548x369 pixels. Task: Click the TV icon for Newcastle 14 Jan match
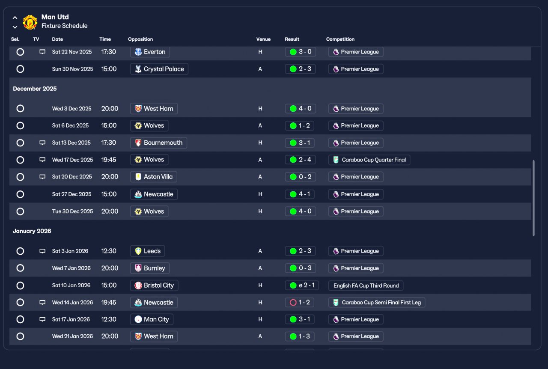(x=42, y=303)
